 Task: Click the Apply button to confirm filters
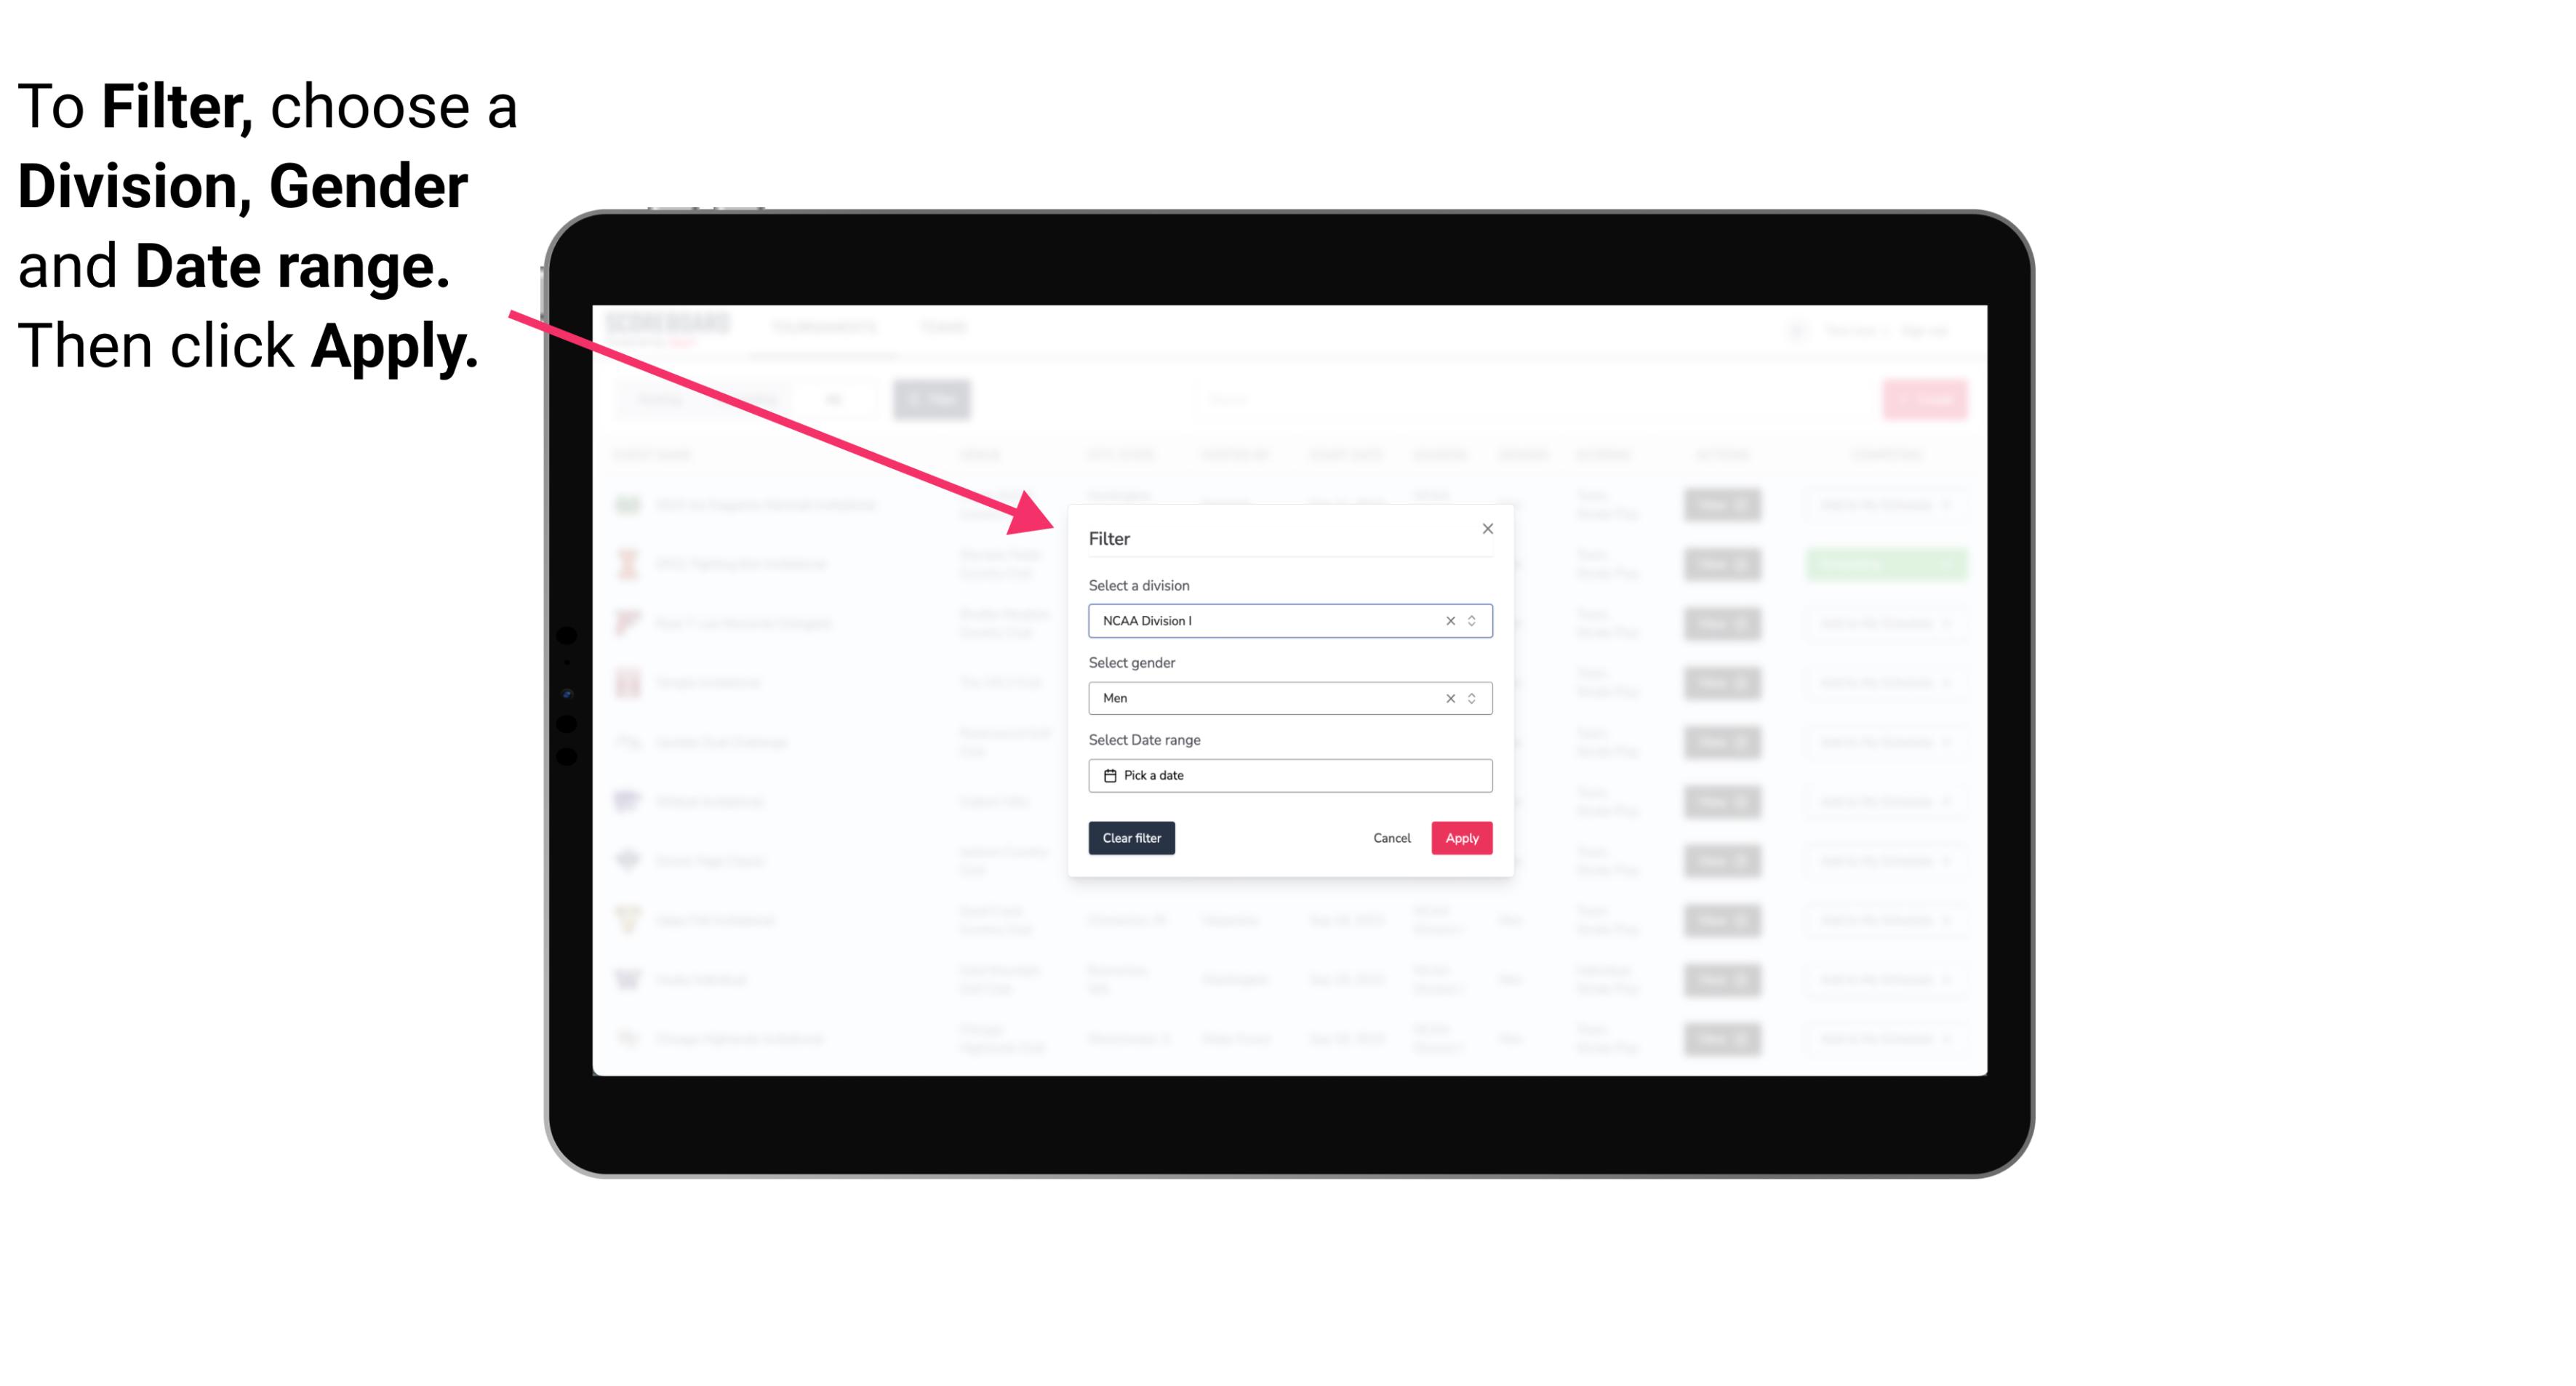pyautogui.click(x=1461, y=838)
